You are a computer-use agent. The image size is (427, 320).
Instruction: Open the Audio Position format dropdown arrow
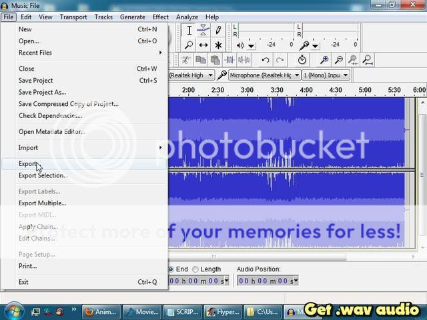[296, 281]
